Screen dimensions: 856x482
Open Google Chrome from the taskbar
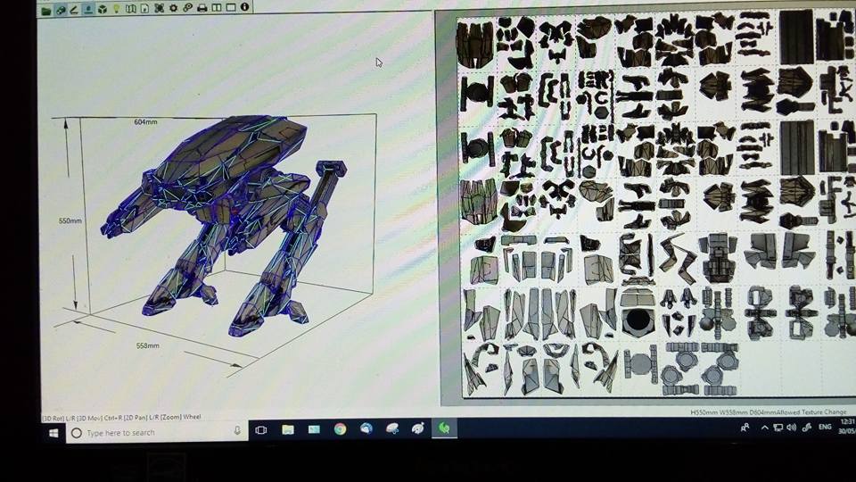pyautogui.click(x=340, y=429)
